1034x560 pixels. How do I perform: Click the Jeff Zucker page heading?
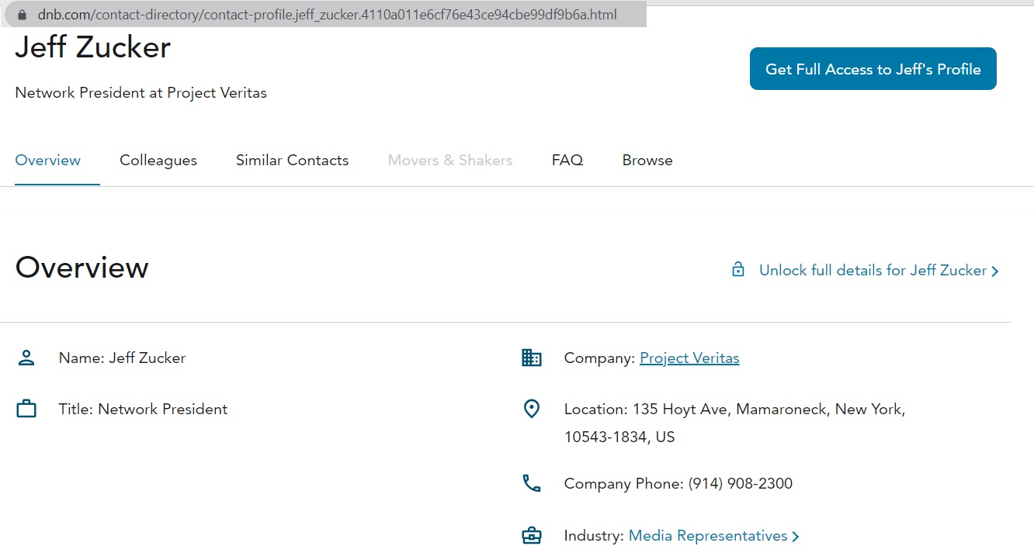(x=93, y=48)
